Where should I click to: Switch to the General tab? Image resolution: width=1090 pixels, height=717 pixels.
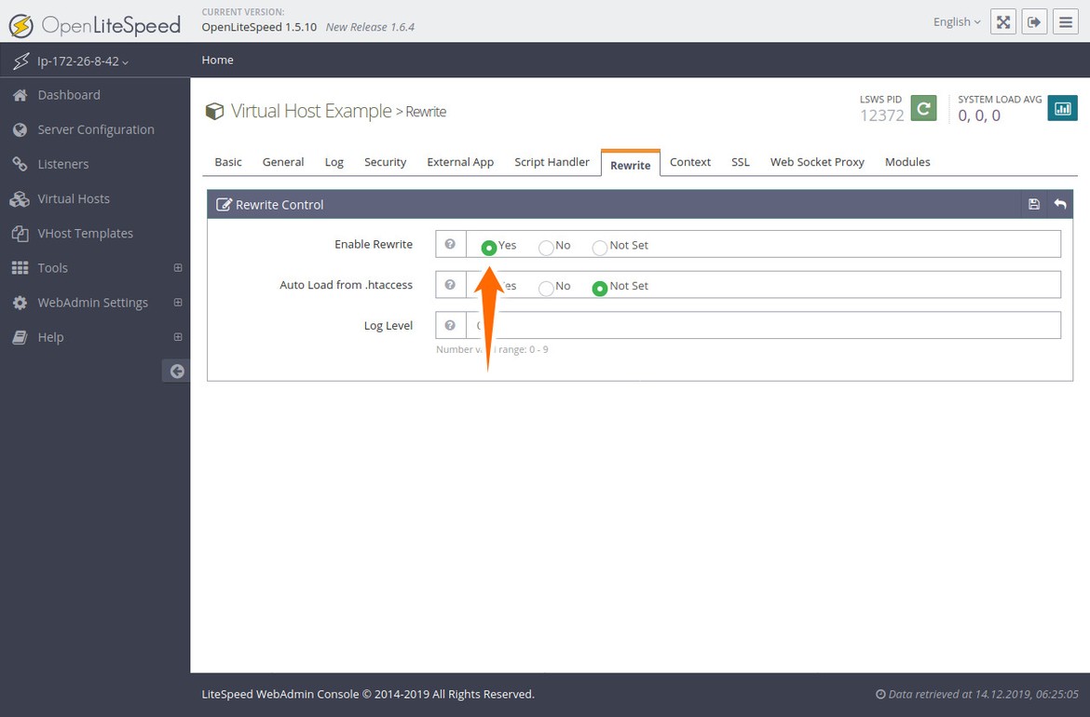point(283,162)
